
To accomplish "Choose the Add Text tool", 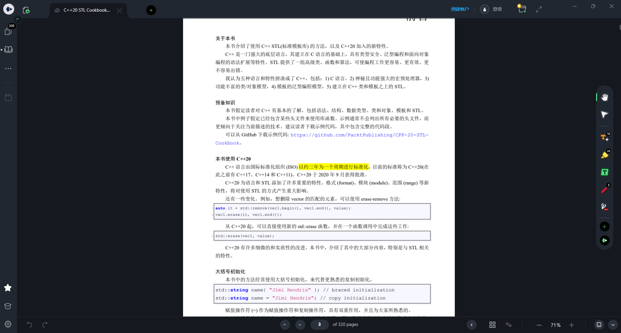I will (x=605, y=138).
